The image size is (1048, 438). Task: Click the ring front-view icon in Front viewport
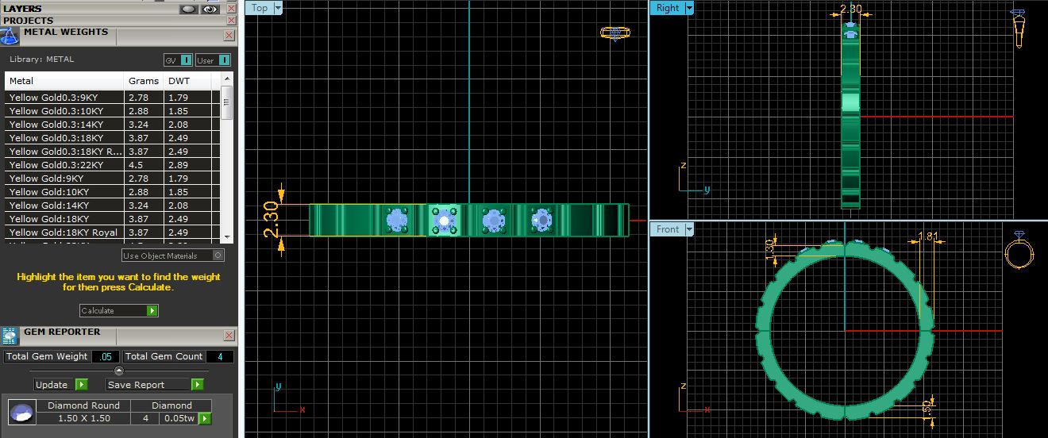click(x=1019, y=252)
